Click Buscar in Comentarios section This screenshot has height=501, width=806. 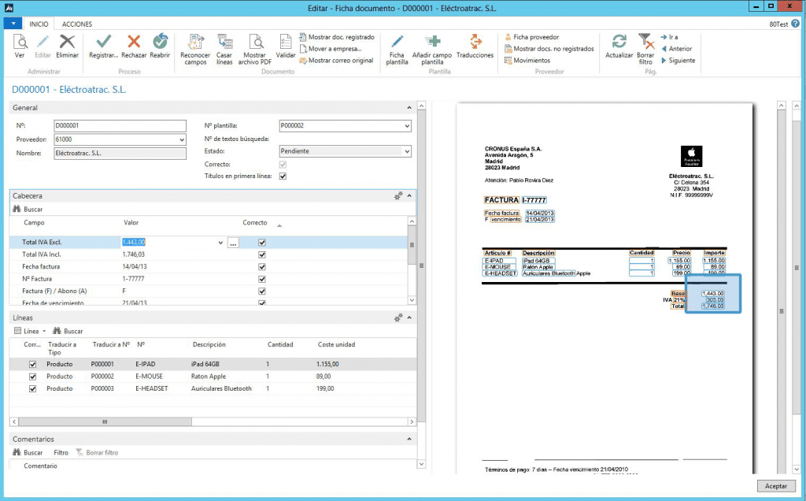point(28,453)
